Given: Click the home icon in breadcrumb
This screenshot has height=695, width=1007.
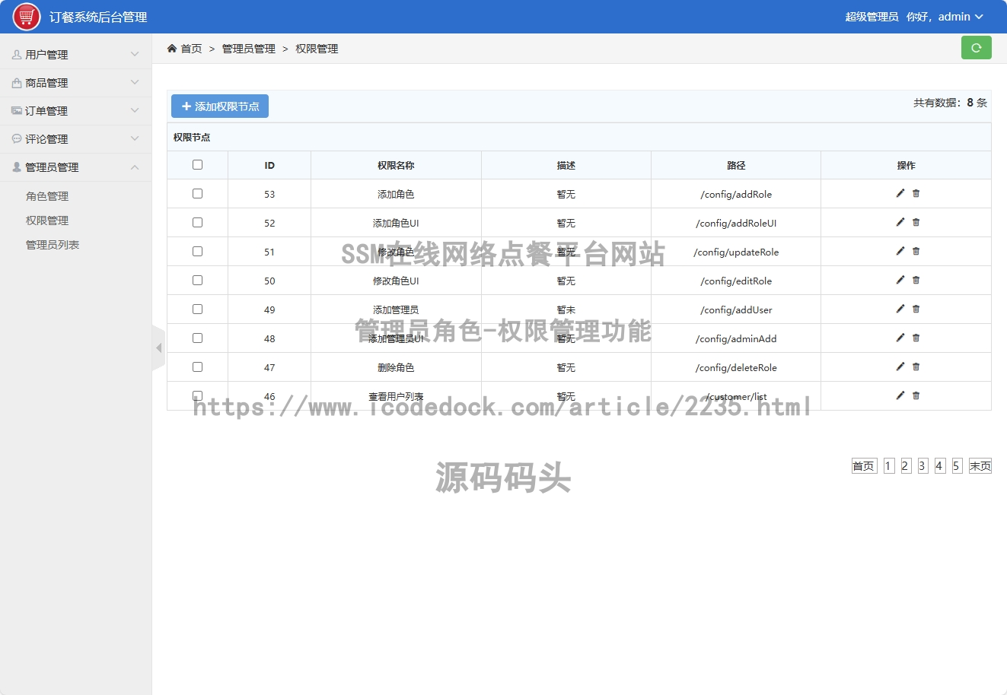Looking at the screenshot, I should pyautogui.click(x=172, y=48).
